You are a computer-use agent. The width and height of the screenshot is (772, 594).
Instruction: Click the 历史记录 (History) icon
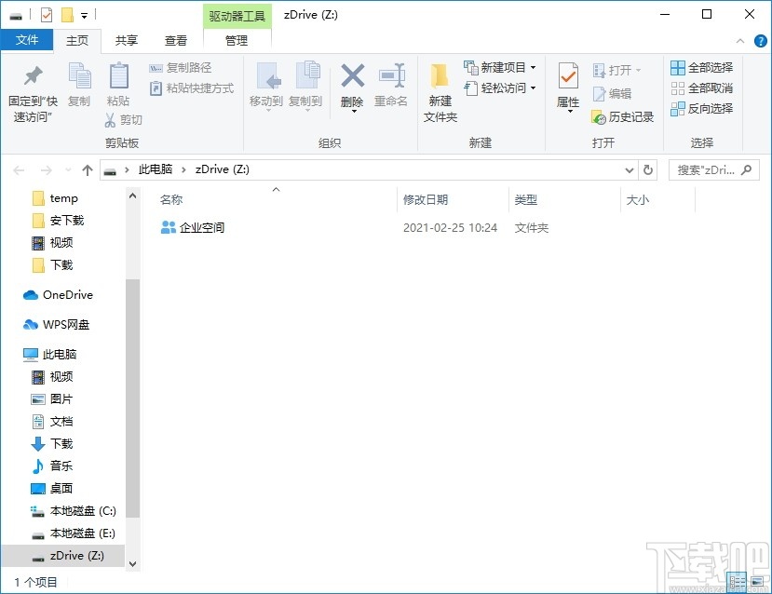625,117
